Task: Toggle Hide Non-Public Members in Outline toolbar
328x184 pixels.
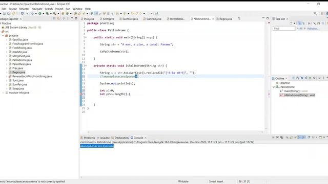Action: click(x=310, y=78)
